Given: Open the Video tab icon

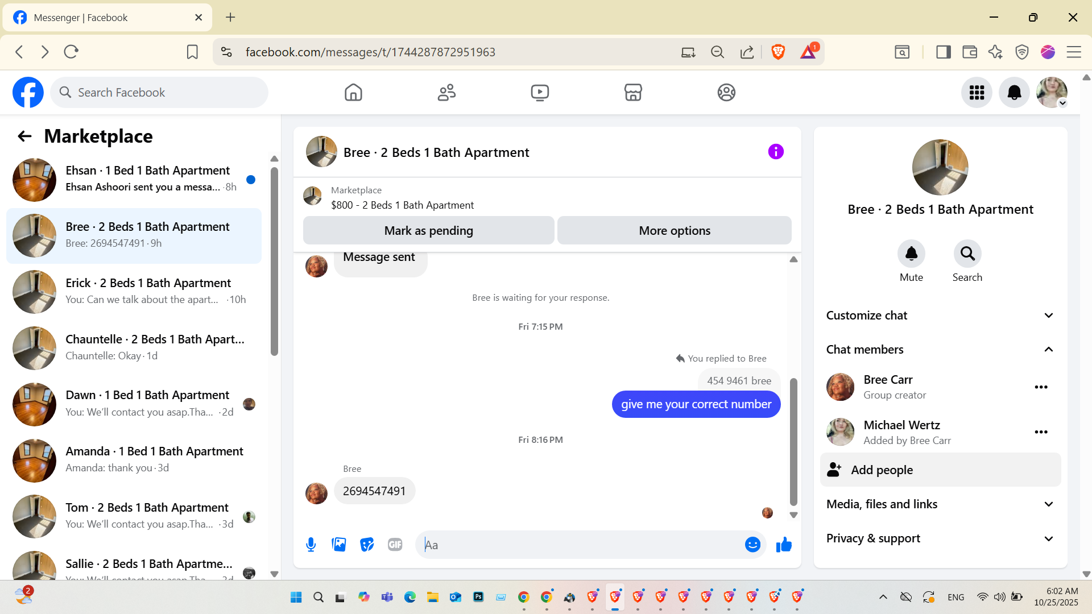Looking at the screenshot, I should 540,92.
